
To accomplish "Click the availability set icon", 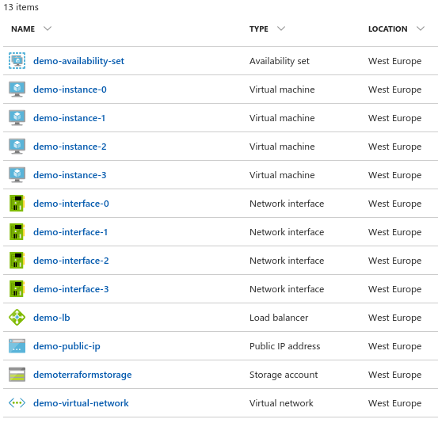I will [x=17, y=61].
